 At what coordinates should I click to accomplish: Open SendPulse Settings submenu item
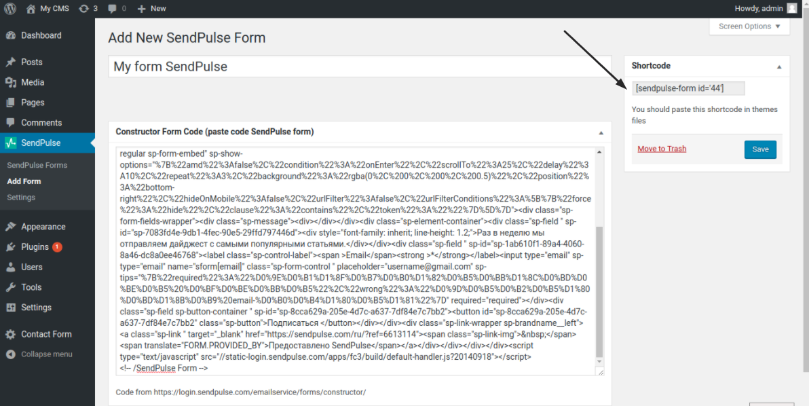point(21,197)
